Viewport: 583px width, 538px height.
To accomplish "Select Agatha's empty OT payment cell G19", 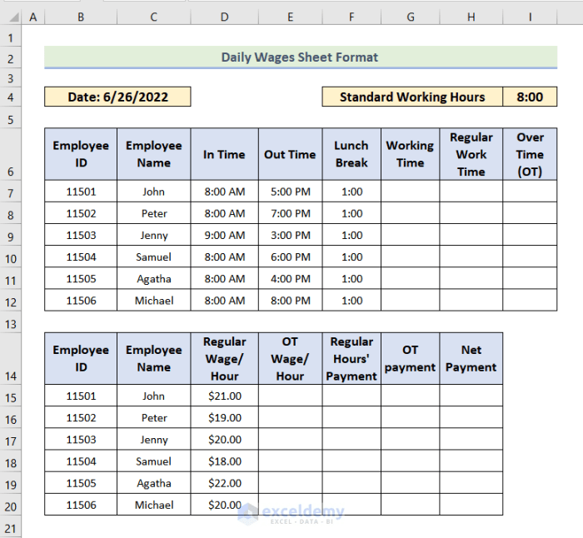I will pyautogui.click(x=410, y=483).
